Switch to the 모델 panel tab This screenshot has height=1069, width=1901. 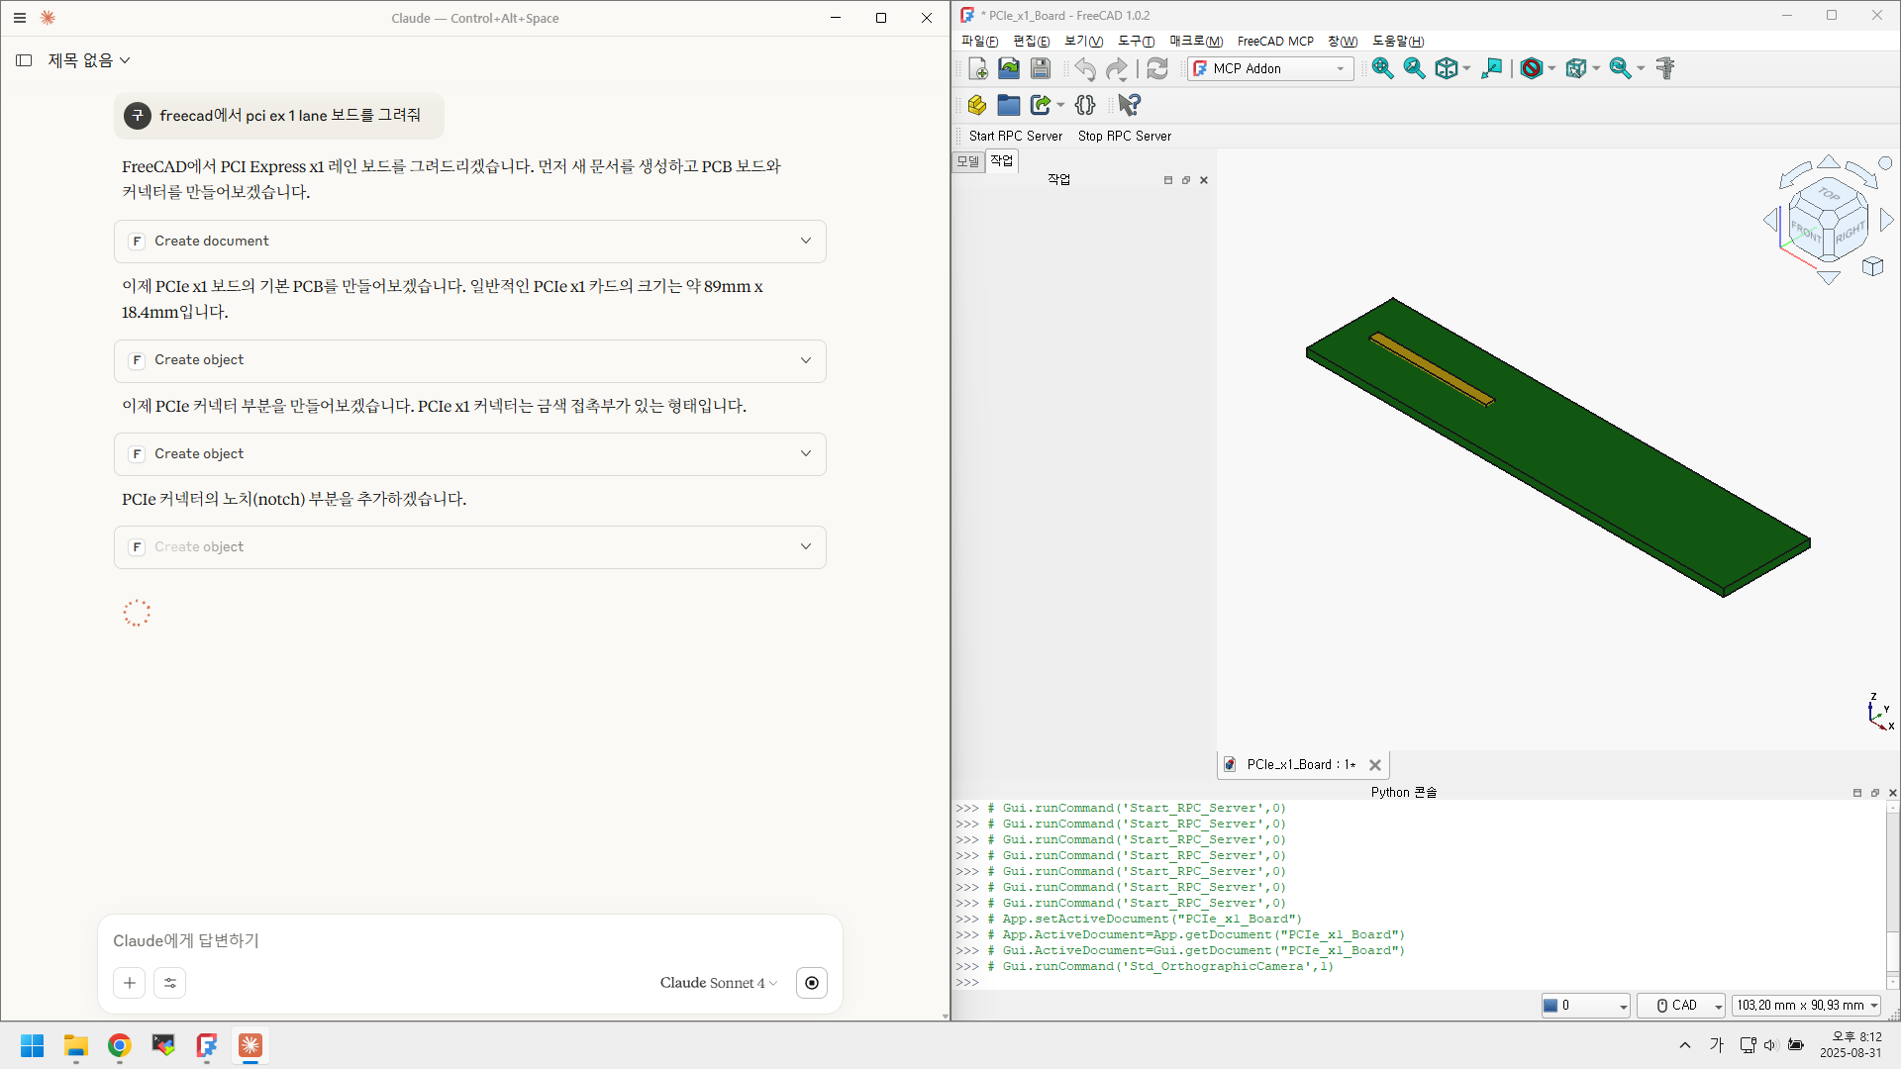(967, 160)
